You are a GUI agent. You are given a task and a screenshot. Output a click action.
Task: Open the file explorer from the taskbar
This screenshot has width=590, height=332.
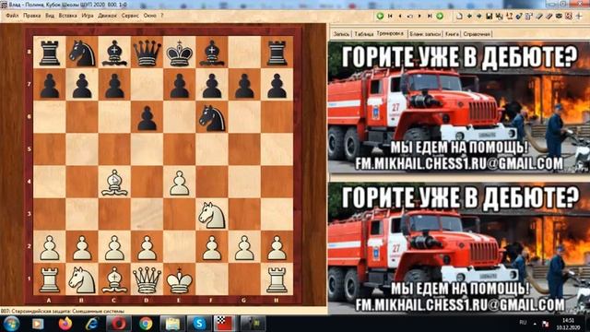(172, 324)
